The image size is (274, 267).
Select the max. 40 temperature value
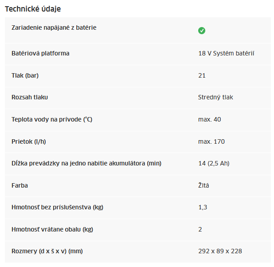(210, 119)
